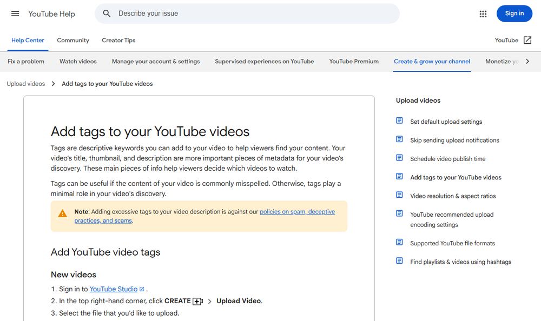
Task: Open the policies on spam, deceptive practices link
Action: coord(204,216)
